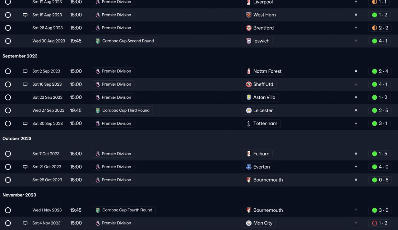Click the Tottenham club crest icon
This screenshot has height=230, width=398.
(249, 124)
